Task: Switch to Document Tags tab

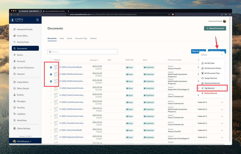Action: 81,38
